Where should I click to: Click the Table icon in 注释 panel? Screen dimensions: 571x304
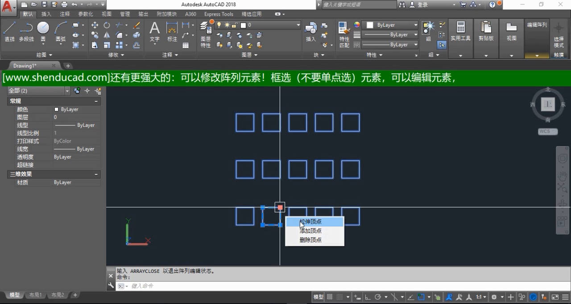186,45
